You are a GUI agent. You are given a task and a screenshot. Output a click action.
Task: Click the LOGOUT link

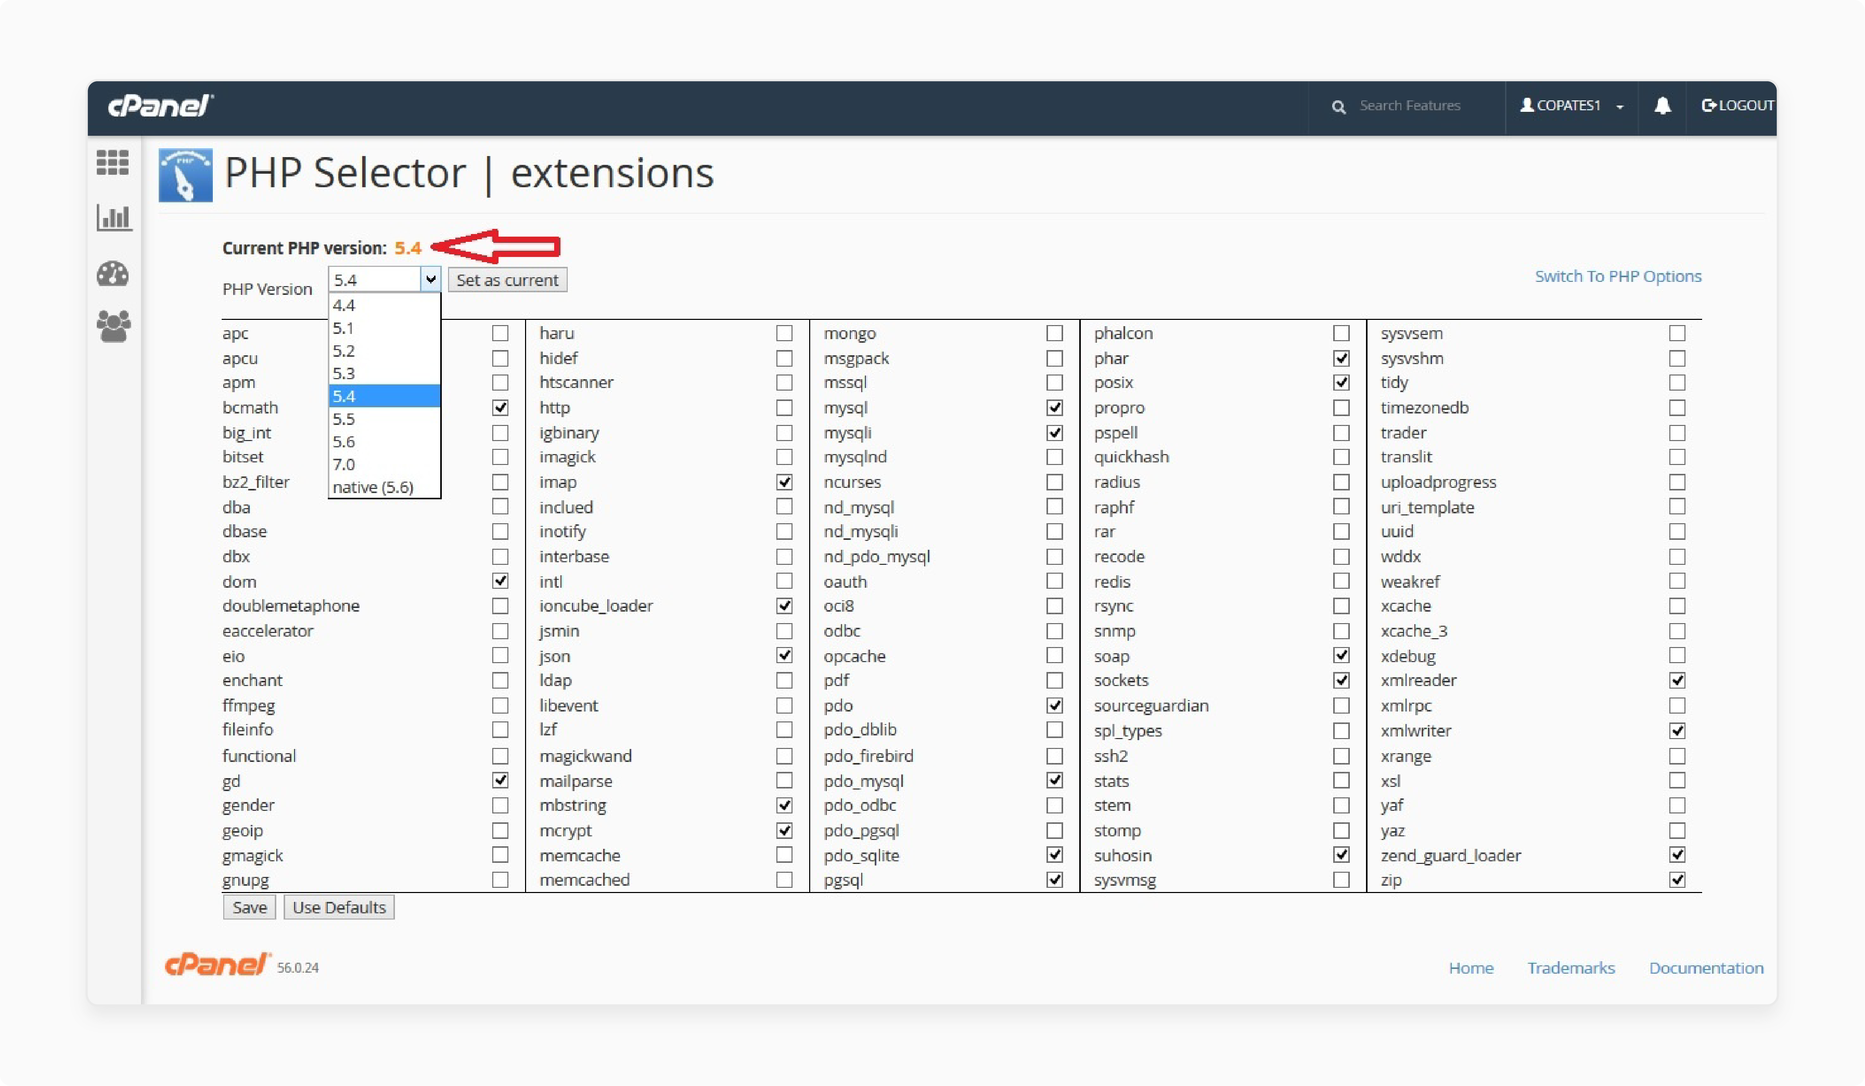pyautogui.click(x=1737, y=106)
